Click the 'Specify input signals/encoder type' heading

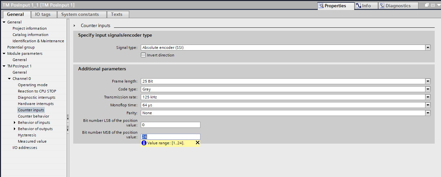(115, 35)
